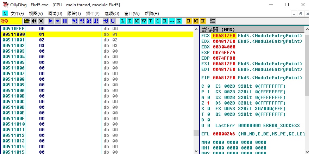Toggle the P flag value
Viewport: 309px width, 154px height.
pos(208,92)
